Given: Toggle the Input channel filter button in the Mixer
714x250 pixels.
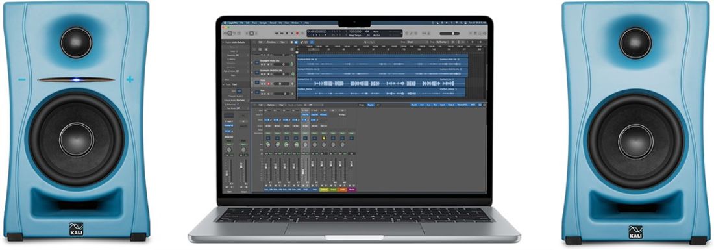Looking at the screenshot, I should [x=442, y=105].
